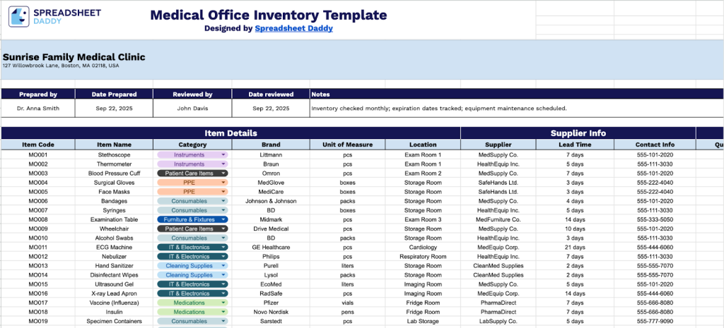Viewport: 724px width, 328px height.
Task: Select the Item Code column header
Action: click(38, 145)
